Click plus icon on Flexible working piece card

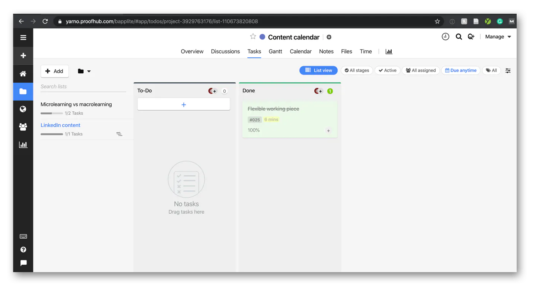(x=328, y=131)
